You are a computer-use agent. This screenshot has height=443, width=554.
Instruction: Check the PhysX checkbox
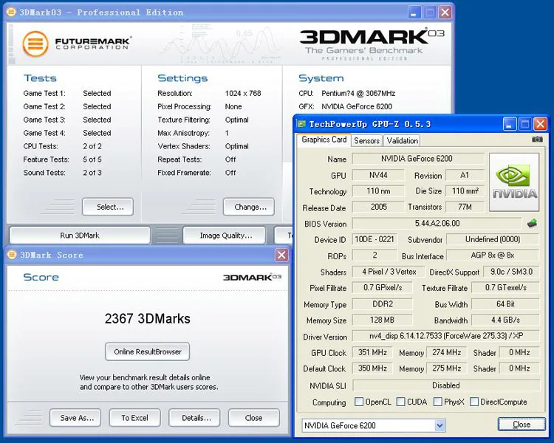point(438,402)
